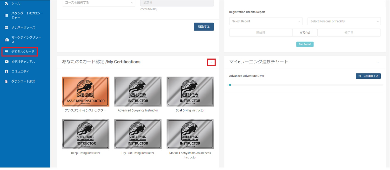Image resolution: width=390 pixels, height=170 pixels.
Task: Click Deep Diving Instructor label text
Action: tap(86, 153)
